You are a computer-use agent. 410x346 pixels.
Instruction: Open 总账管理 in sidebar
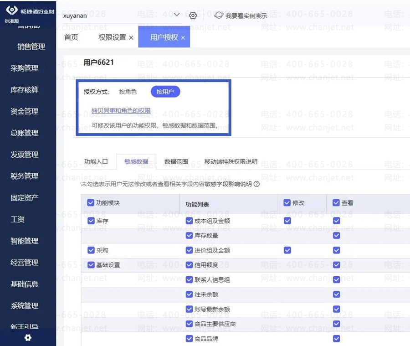pos(24,133)
